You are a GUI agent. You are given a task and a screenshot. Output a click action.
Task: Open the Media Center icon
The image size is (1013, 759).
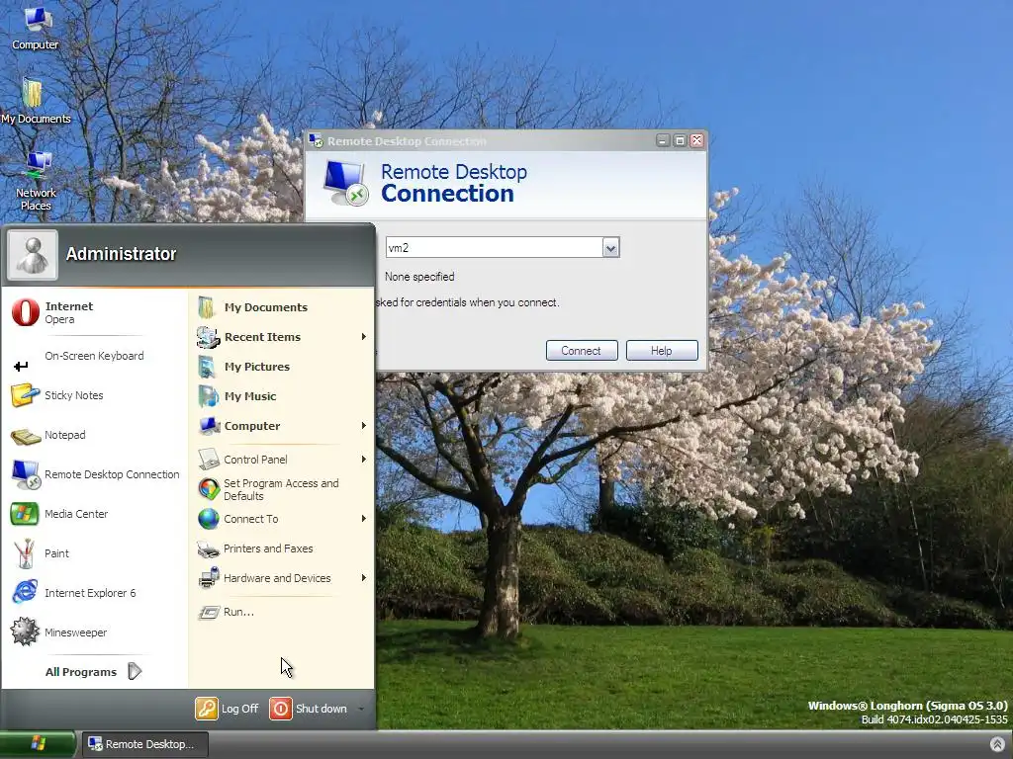25,514
